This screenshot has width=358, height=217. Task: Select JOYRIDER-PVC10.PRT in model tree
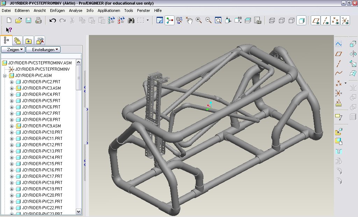pos(42,132)
